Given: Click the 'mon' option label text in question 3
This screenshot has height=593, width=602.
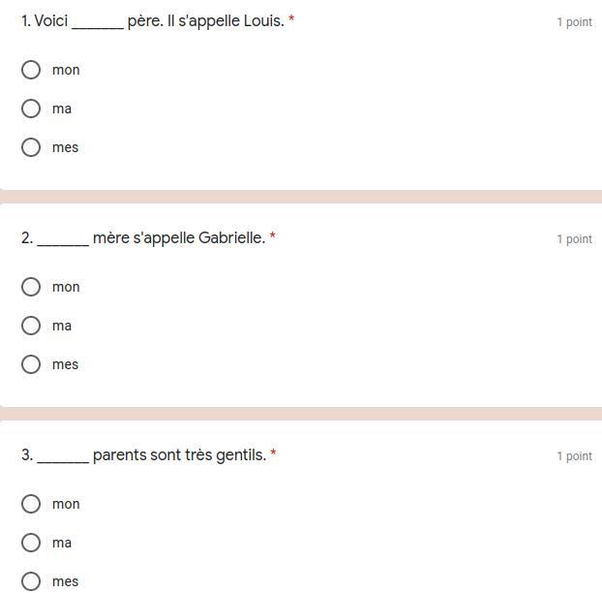Looking at the screenshot, I should 66,504.
